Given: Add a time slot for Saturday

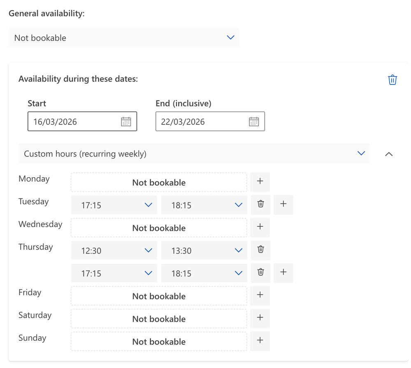Looking at the screenshot, I should click(260, 318).
